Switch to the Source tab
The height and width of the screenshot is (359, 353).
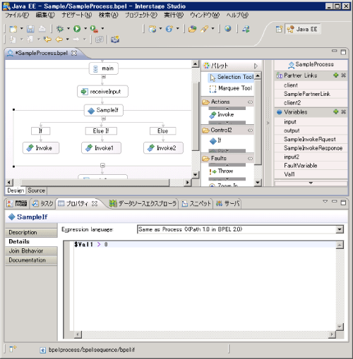(x=36, y=190)
